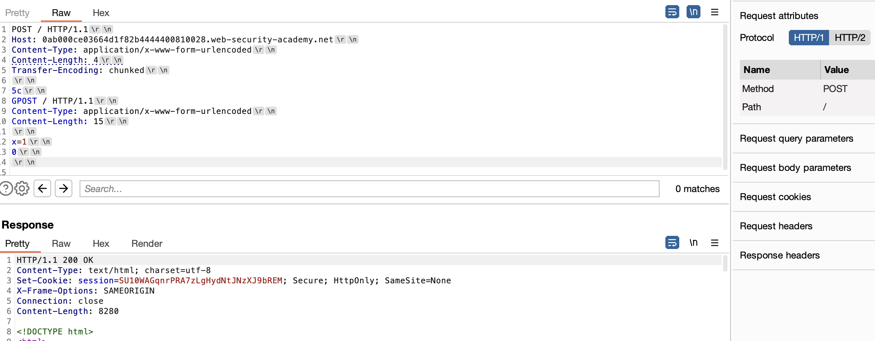Switch the response view to Raw tab

click(x=61, y=244)
